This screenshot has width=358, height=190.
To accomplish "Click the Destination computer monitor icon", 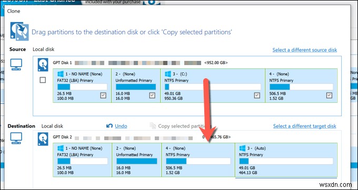I will (16, 139).
